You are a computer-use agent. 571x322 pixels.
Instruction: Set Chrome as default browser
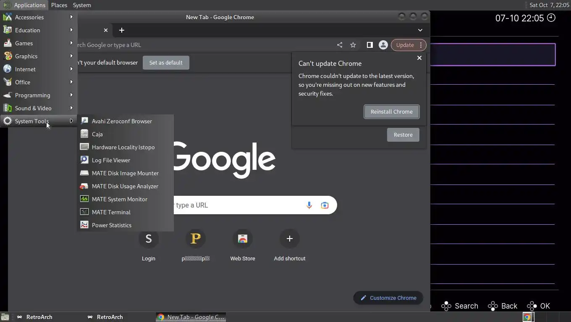(166, 62)
